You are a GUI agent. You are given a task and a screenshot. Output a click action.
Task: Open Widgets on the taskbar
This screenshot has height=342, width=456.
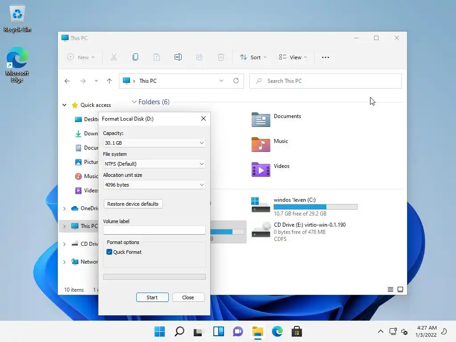218,331
